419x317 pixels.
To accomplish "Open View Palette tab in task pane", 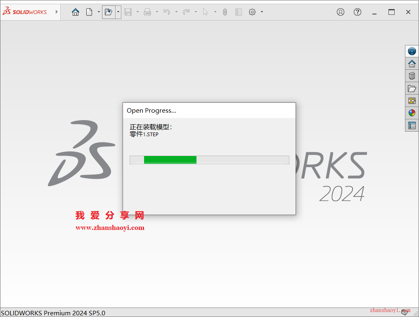I will [412, 101].
